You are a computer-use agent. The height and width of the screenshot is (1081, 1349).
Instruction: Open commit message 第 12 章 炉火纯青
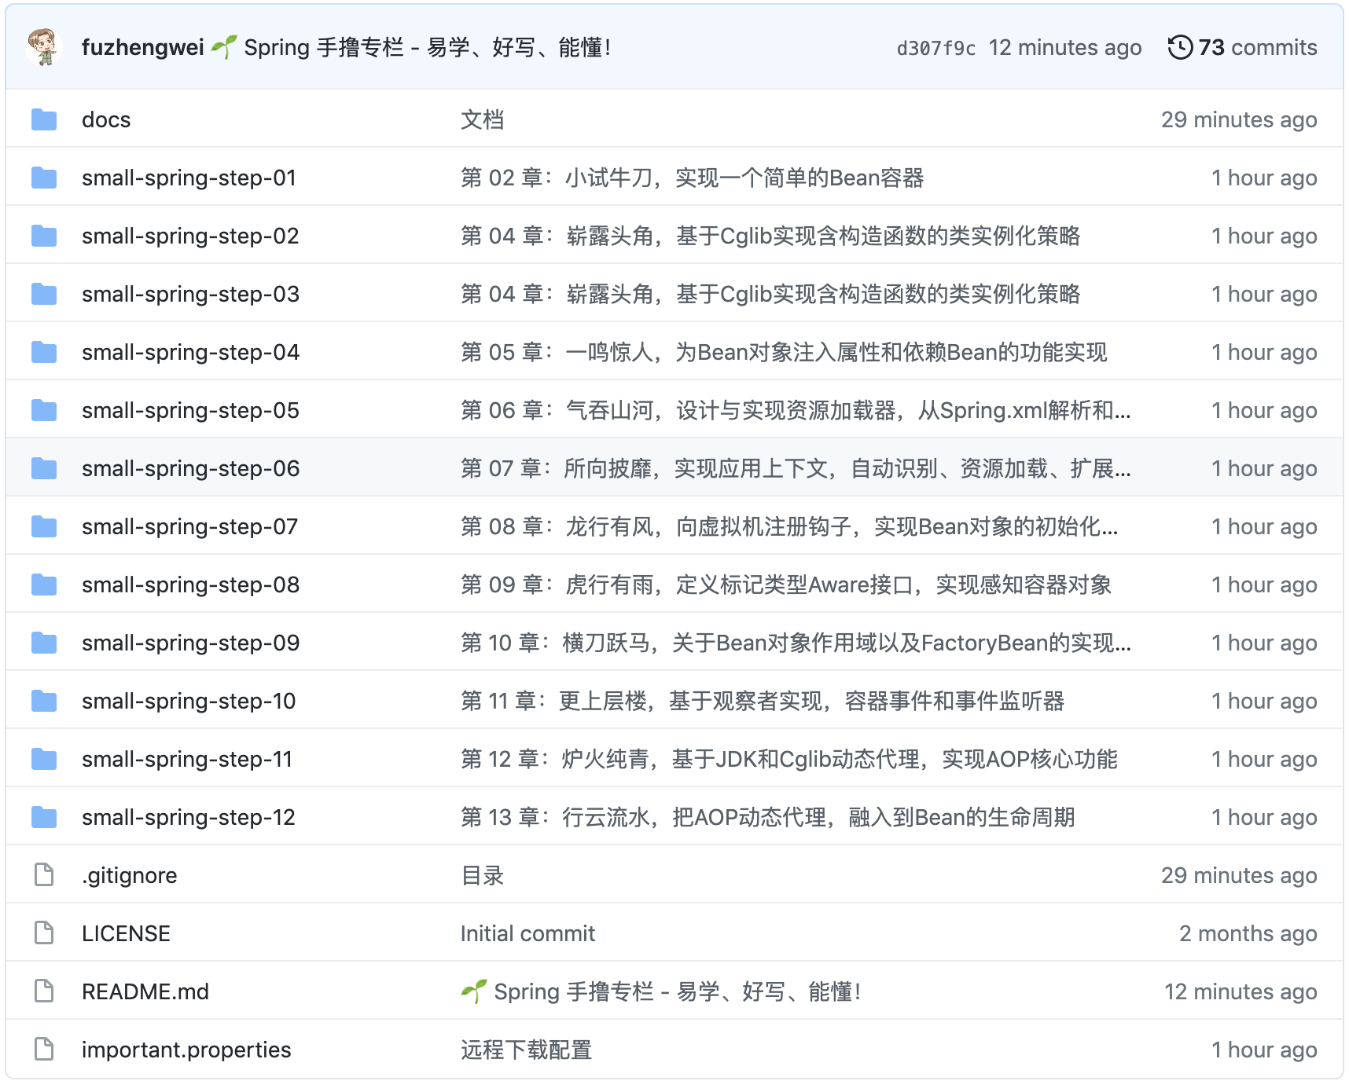pos(789,759)
